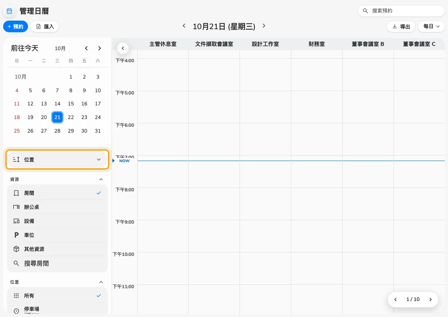Viewport: 448px width, 317px height.
Task: Click the 主管休息室 column header
Action: (163, 44)
